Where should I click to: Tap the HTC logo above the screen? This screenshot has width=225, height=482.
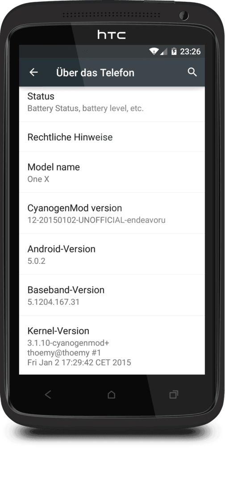112,34
